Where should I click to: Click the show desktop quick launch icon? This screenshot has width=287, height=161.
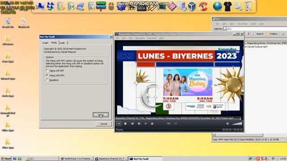click(15, 159)
